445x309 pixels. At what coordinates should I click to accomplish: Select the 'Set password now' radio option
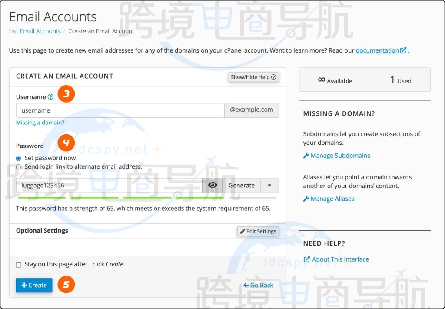[18, 159]
